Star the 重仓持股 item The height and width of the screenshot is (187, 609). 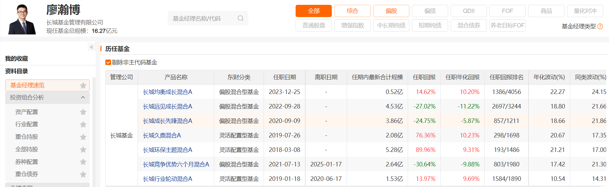(83, 137)
